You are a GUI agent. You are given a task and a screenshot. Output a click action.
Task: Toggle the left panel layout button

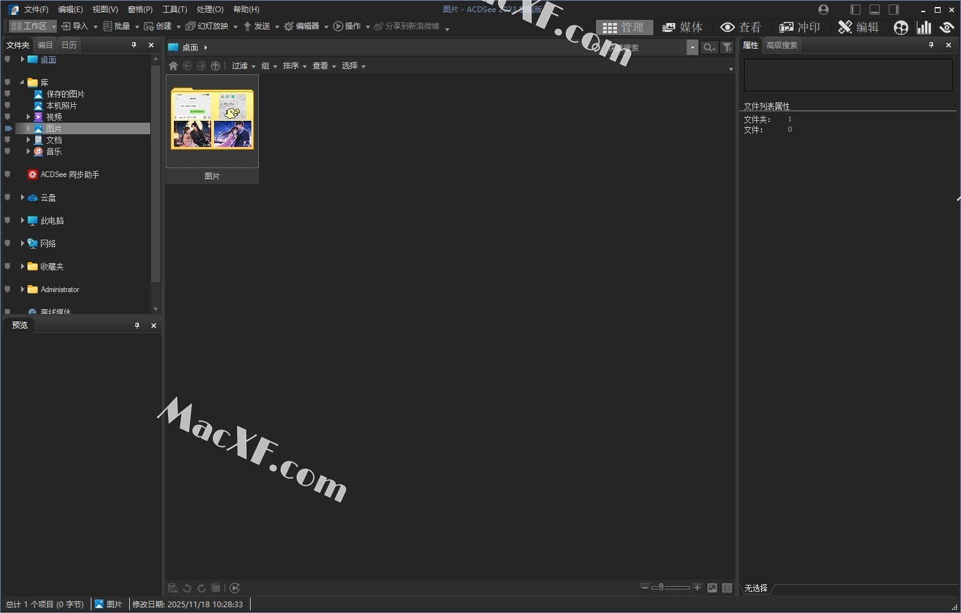[856, 10]
